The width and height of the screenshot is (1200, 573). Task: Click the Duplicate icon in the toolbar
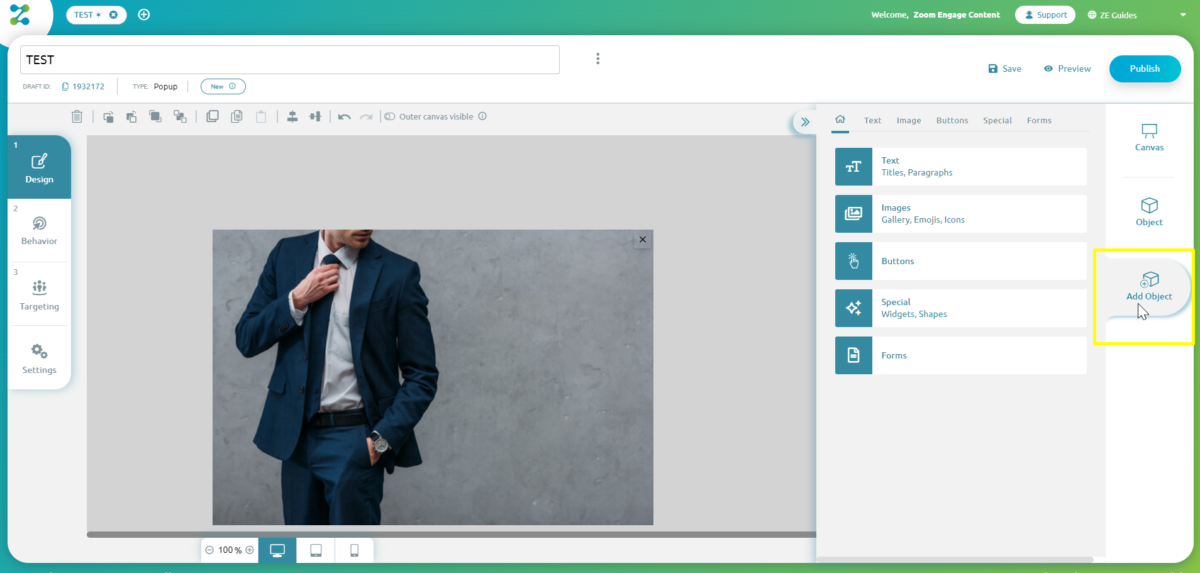[213, 116]
